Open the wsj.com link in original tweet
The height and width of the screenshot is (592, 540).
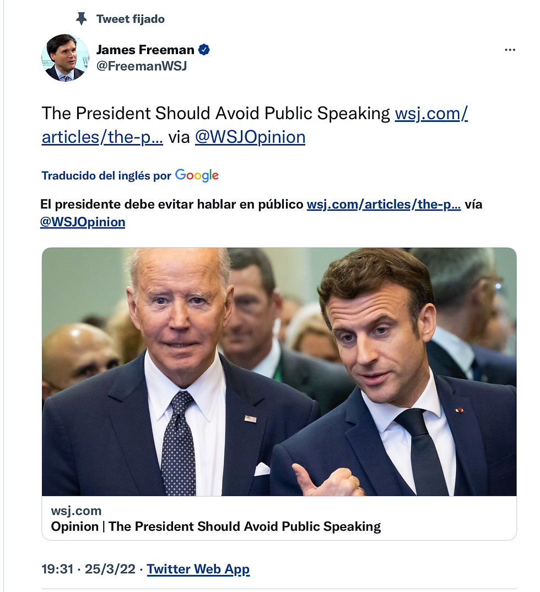coord(431,114)
